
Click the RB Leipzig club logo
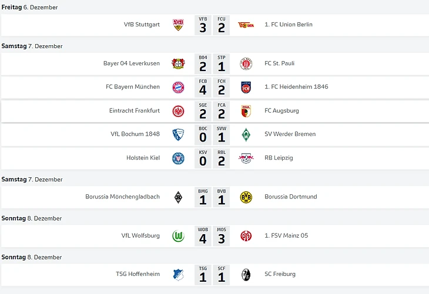(246, 157)
